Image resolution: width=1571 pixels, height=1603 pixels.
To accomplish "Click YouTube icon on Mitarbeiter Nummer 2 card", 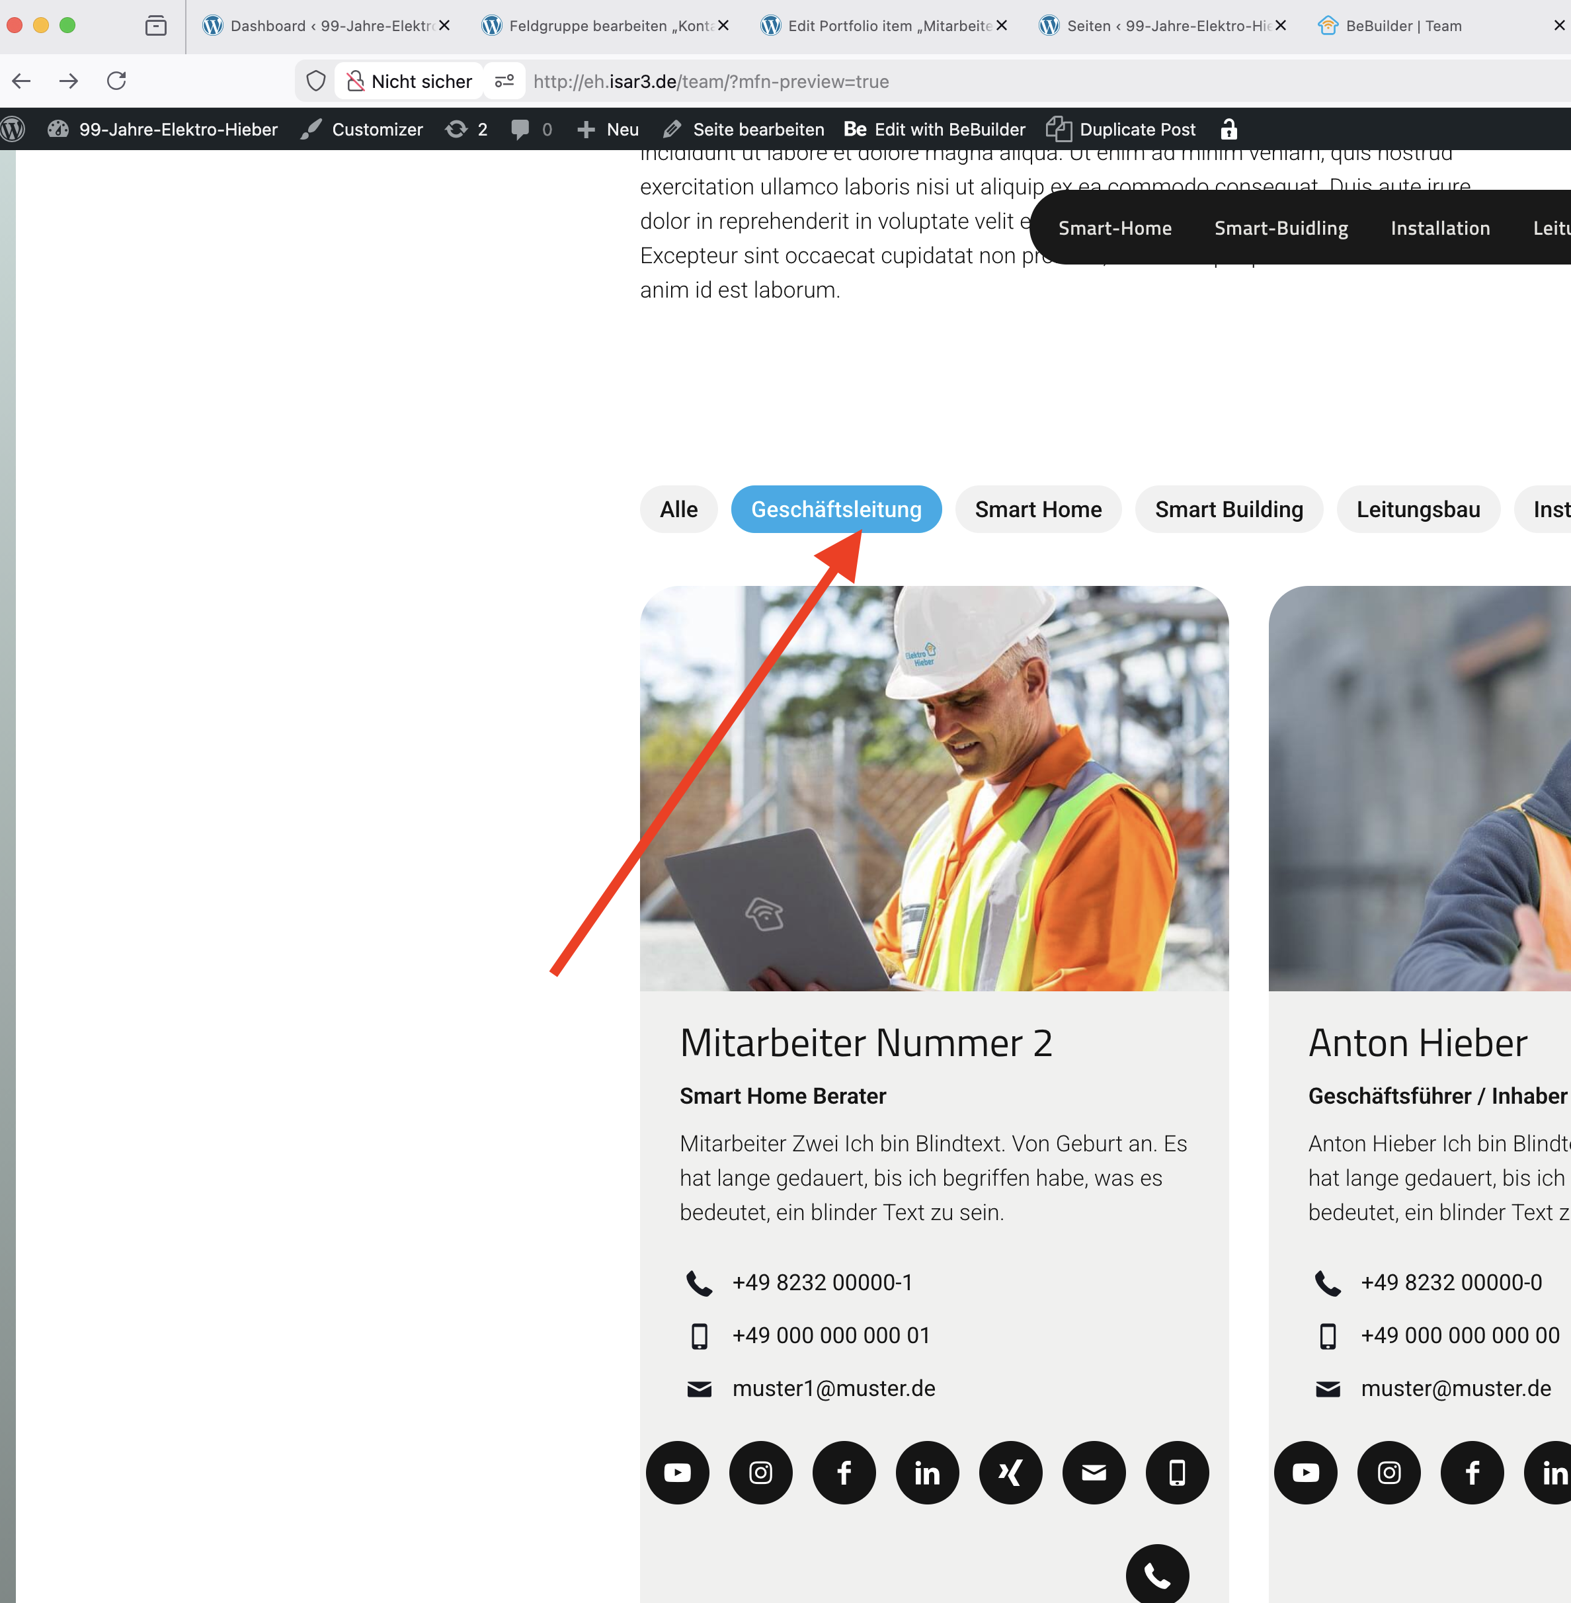I will 678,1473.
